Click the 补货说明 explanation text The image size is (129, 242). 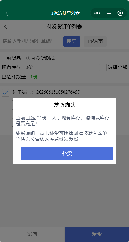click(x=63, y=136)
